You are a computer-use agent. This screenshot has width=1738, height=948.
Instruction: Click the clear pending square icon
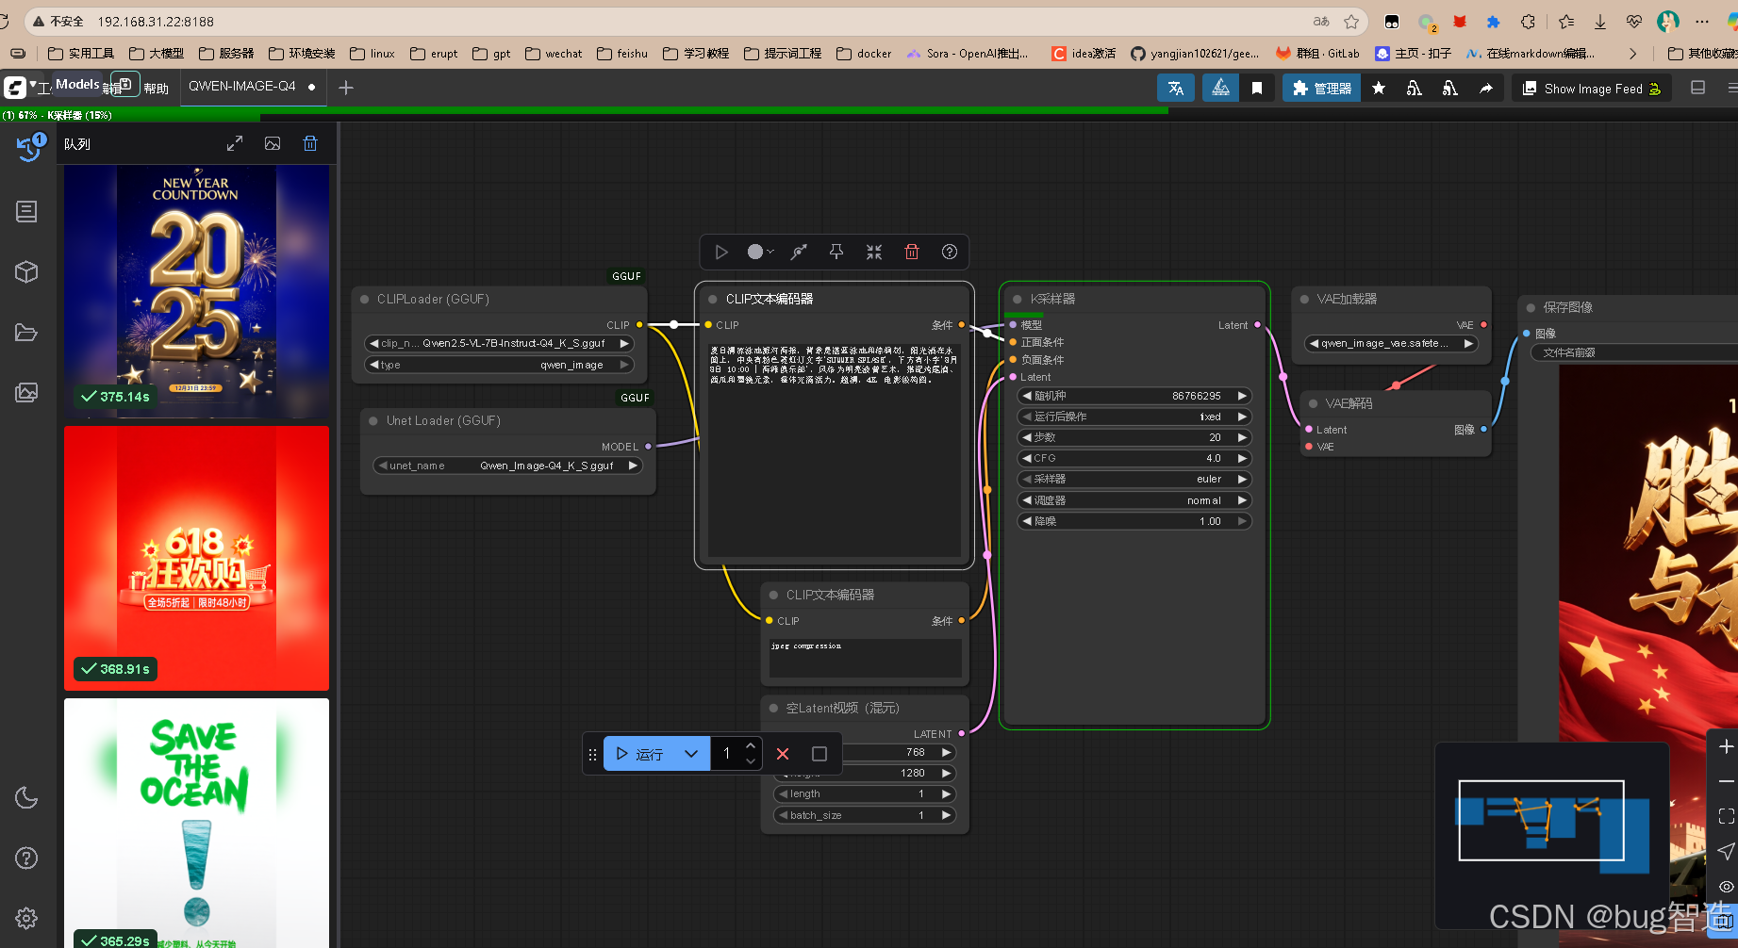(819, 754)
